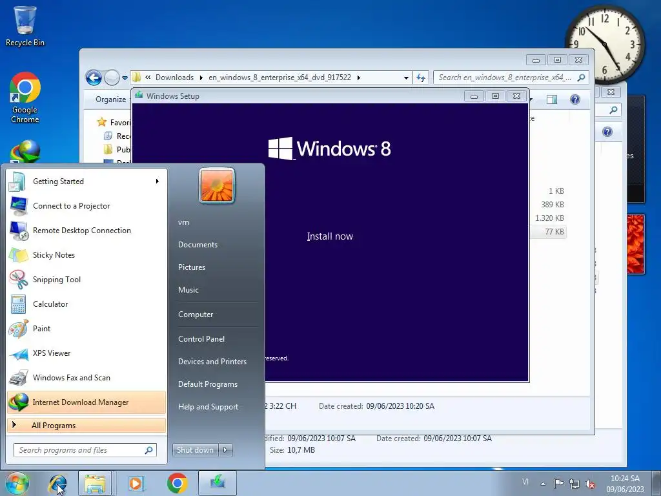Click Install now in Windows Setup
The height and width of the screenshot is (496, 661).
click(x=330, y=236)
